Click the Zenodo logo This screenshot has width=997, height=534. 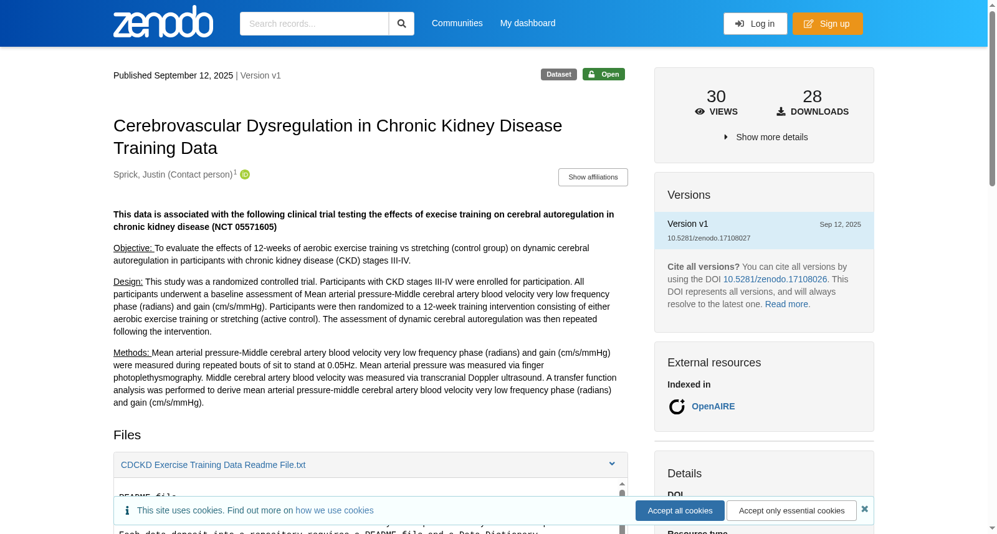pyautogui.click(x=163, y=22)
